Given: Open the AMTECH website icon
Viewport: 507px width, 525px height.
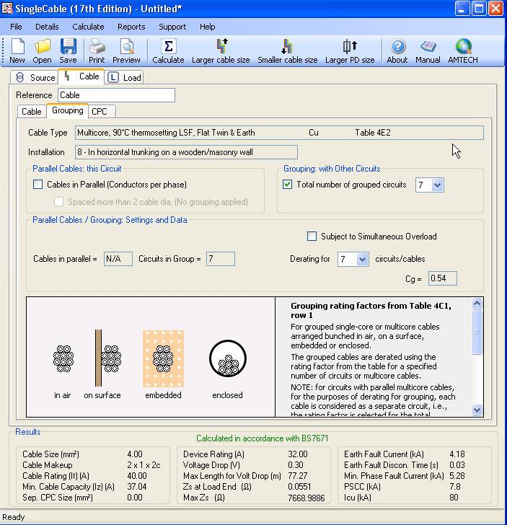Looking at the screenshot, I should tap(464, 50).
